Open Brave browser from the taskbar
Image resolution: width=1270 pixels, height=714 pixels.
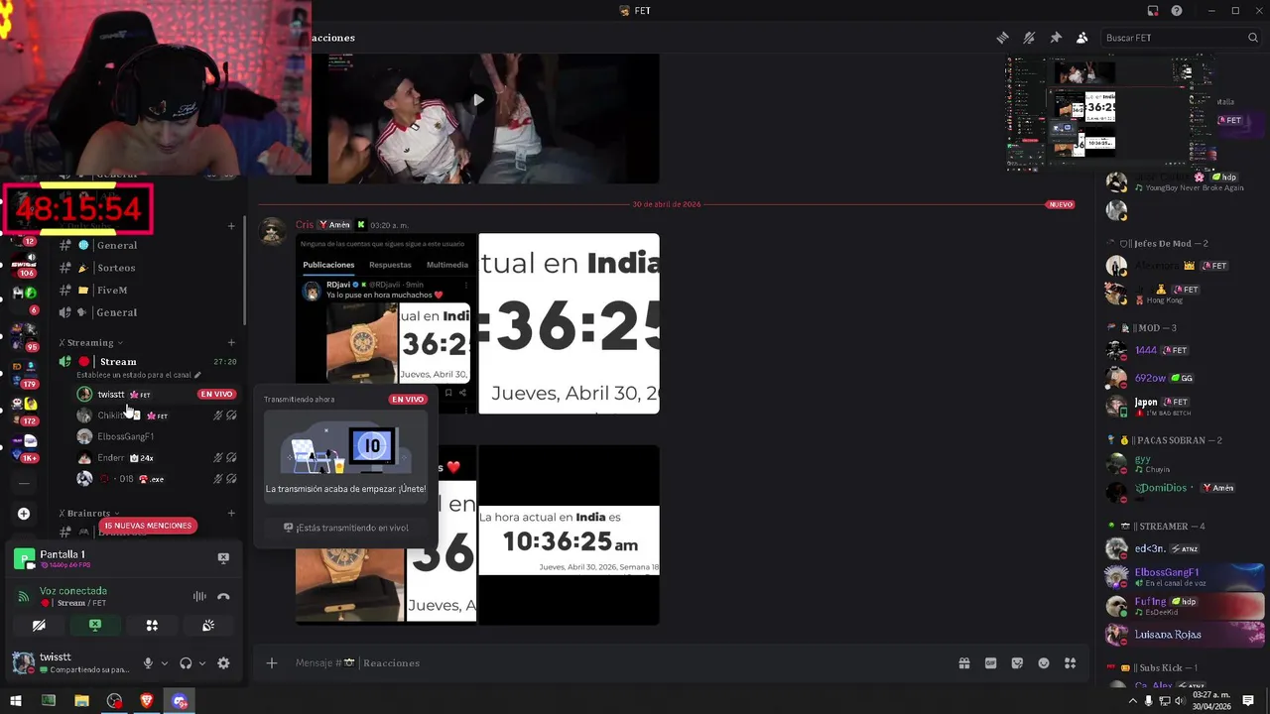[147, 701]
